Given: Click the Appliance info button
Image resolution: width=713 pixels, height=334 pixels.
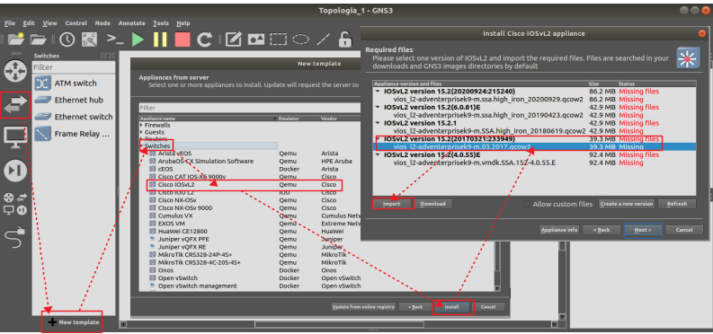Looking at the screenshot, I should 559,230.
